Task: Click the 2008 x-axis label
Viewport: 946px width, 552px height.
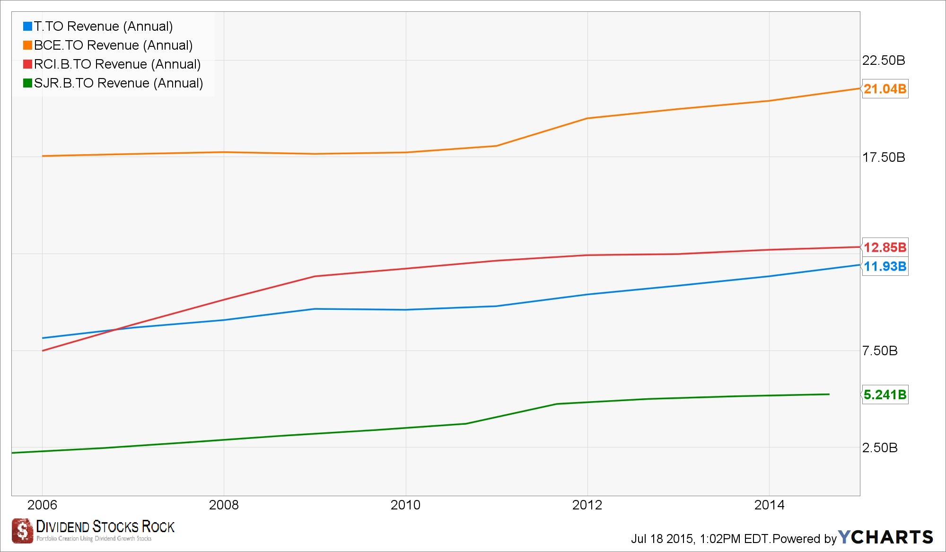Action: coord(224,505)
